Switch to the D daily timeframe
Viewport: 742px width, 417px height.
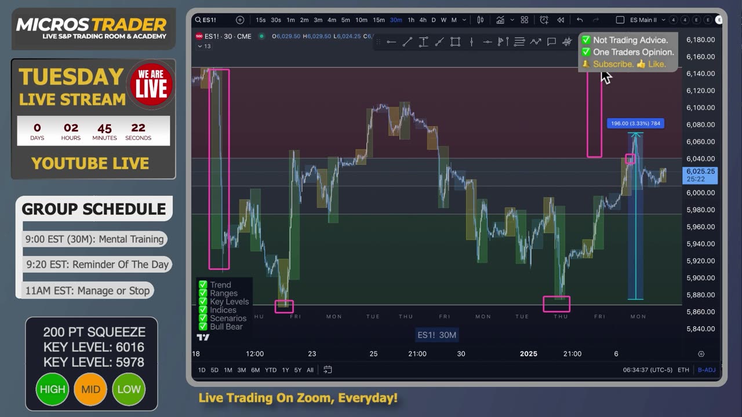[x=433, y=20]
